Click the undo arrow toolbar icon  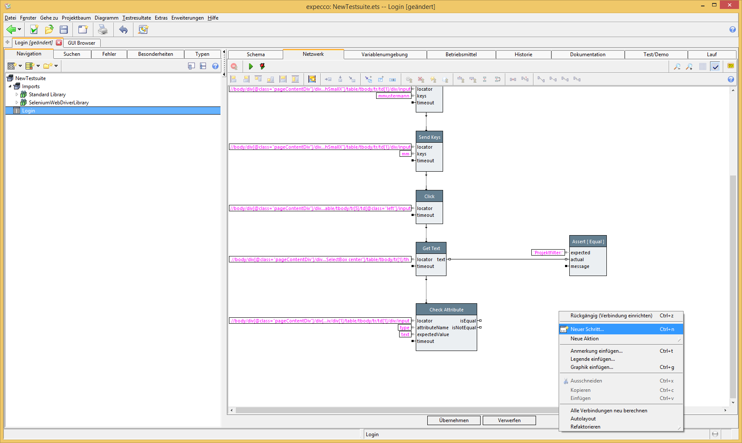pyautogui.click(x=123, y=29)
